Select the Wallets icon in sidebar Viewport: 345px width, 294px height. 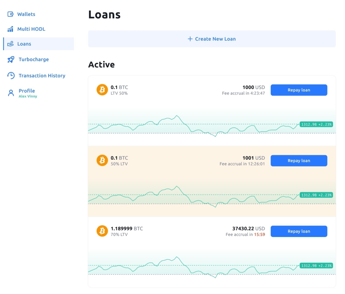click(x=10, y=14)
